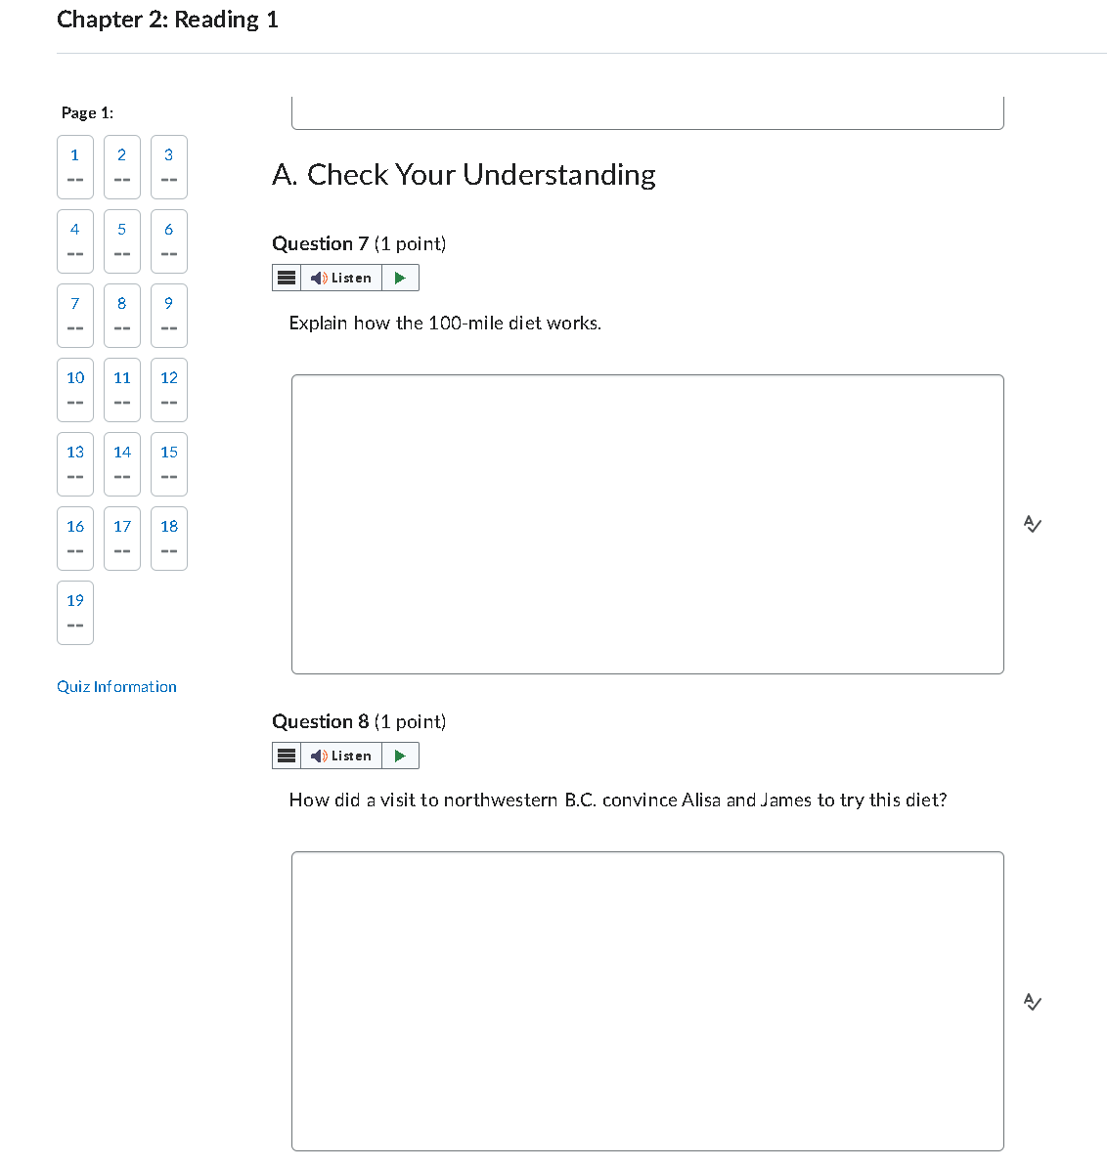Open ReadSpeaker menu icon for Question 7
This screenshot has width=1107, height=1167.
pyautogui.click(x=287, y=278)
